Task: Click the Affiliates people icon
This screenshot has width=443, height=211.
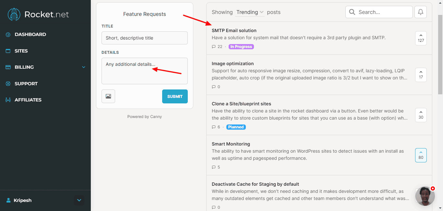Action: [8, 100]
